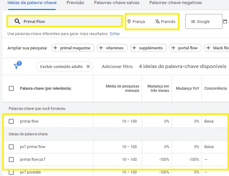Open Palavras-chave negativas tab
The image size is (229, 176).
(175, 2)
